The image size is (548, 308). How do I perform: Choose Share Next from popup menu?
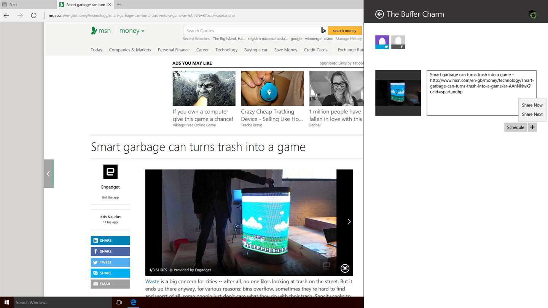coord(532,114)
